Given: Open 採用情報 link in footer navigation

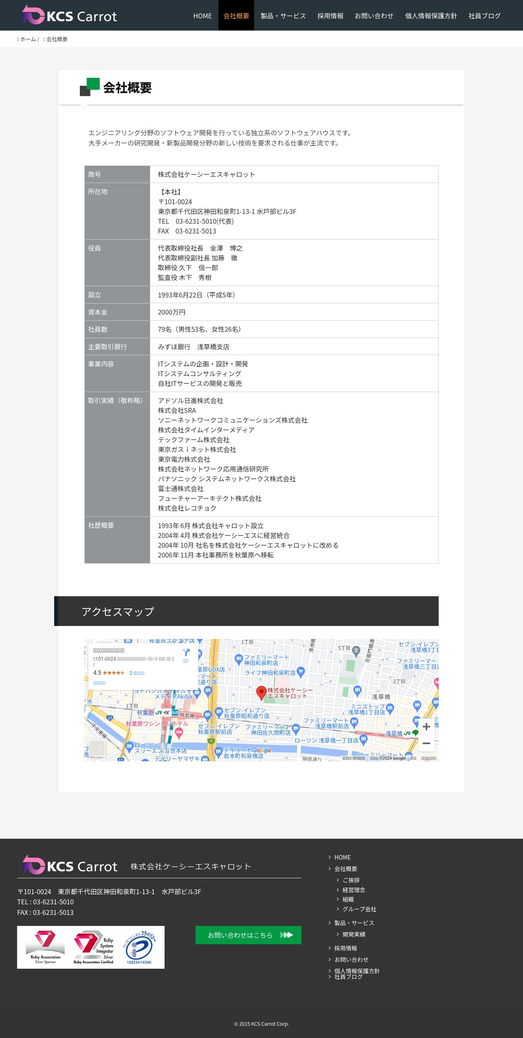Looking at the screenshot, I should click(x=346, y=948).
